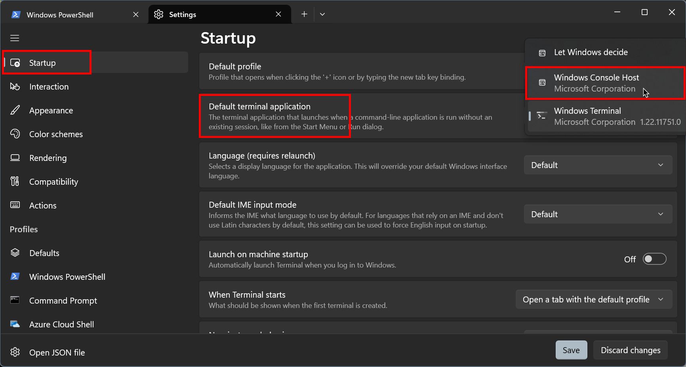Minimize the Terminal window
Image resolution: width=686 pixels, height=367 pixels.
(x=617, y=12)
